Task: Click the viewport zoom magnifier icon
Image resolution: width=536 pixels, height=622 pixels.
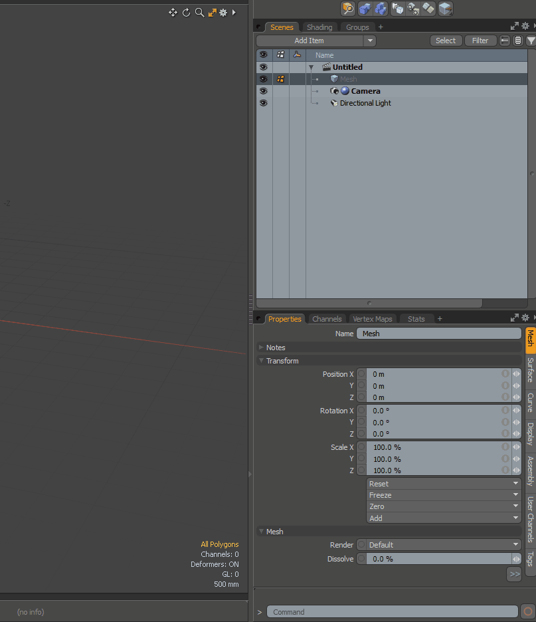Action: coord(199,13)
